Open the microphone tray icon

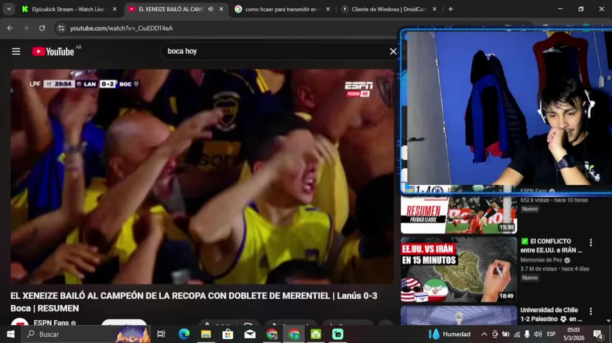(x=527, y=334)
